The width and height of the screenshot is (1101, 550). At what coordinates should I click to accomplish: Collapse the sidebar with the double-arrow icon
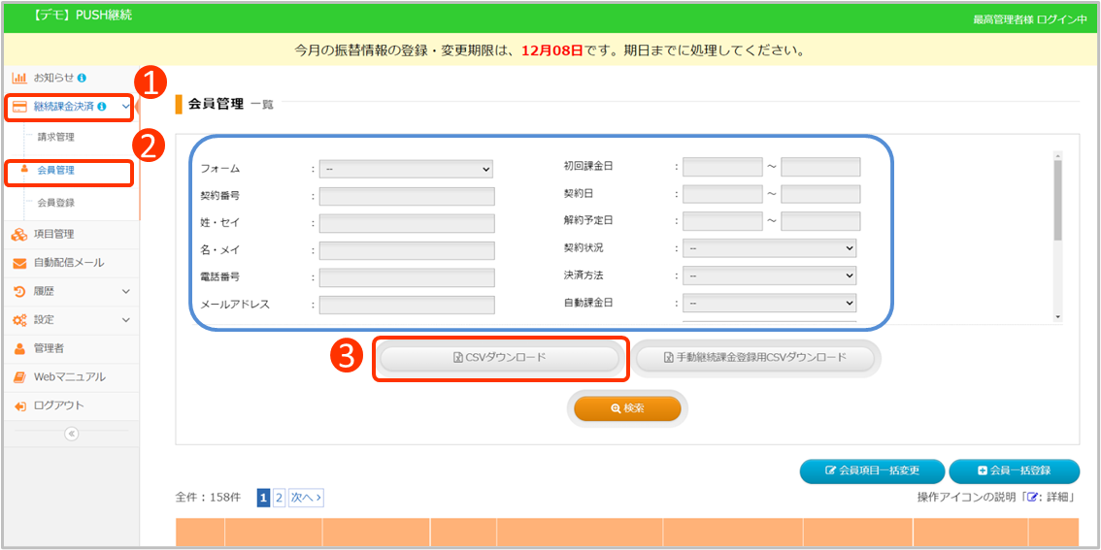71,434
